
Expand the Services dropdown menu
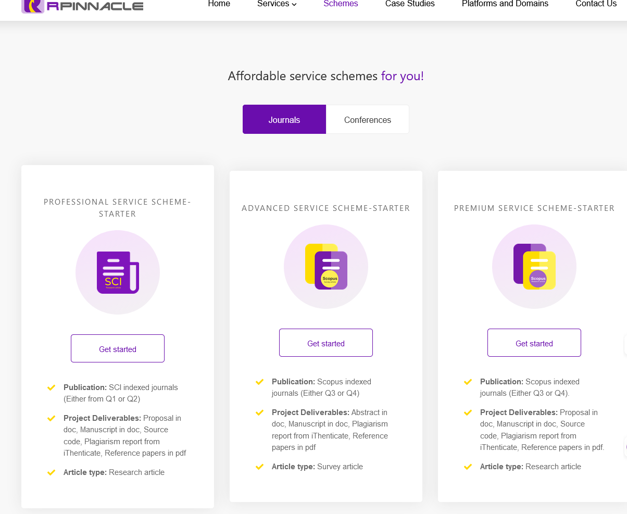tap(273, 4)
